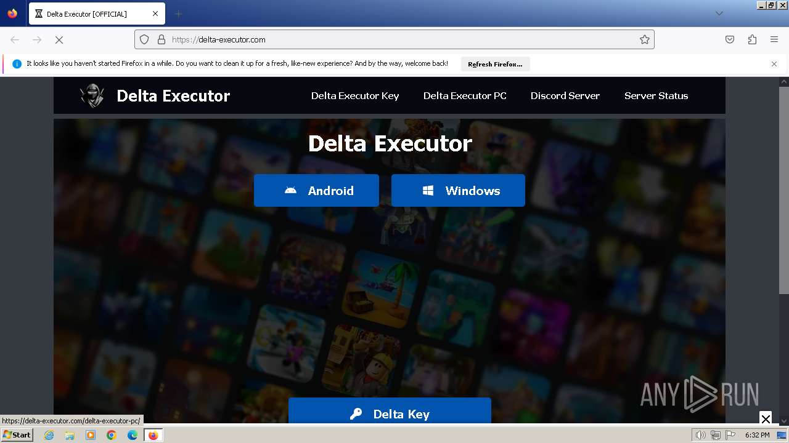The width and height of the screenshot is (789, 443).
Task: Go forward to next page
Action: 37,39
